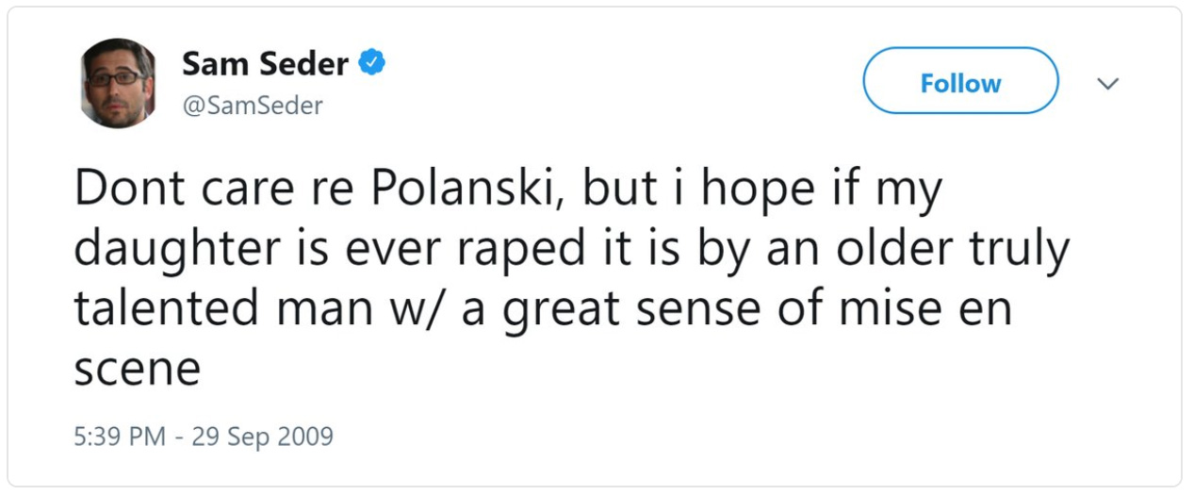Expand the tweet options chevron menu
This screenshot has height=495, width=1194.
coord(1109,84)
